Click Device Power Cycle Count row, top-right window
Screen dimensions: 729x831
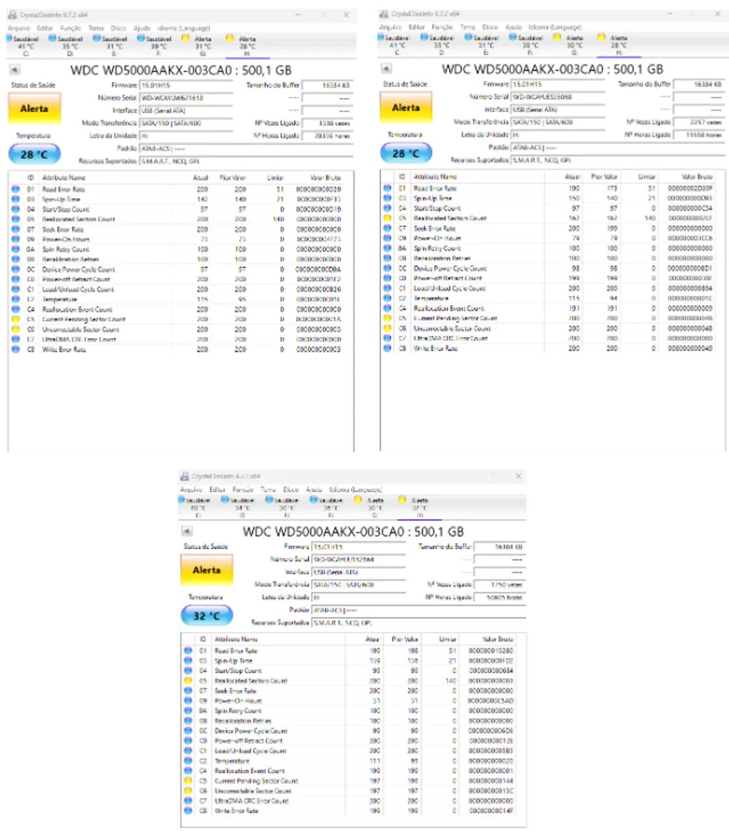pyautogui.click(x=553, y=268)
